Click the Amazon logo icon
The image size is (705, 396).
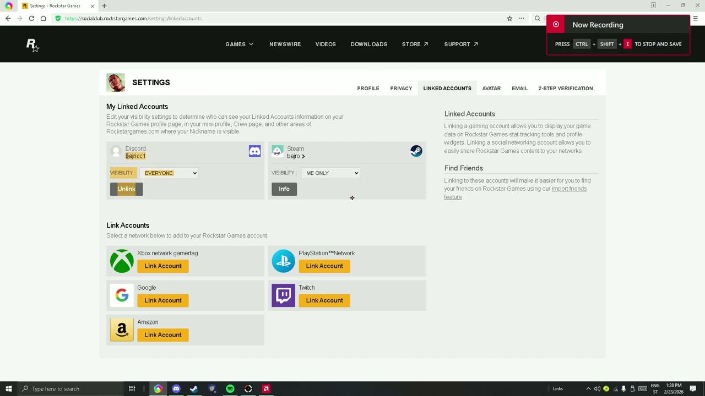tap(122, 330)
